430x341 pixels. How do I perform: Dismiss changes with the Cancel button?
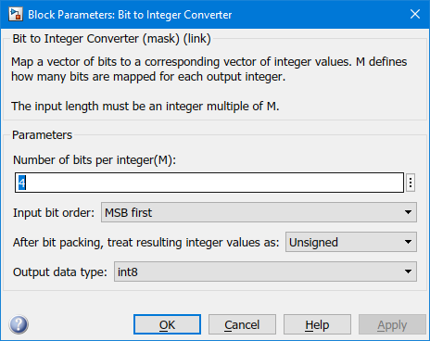click(242, 324)
